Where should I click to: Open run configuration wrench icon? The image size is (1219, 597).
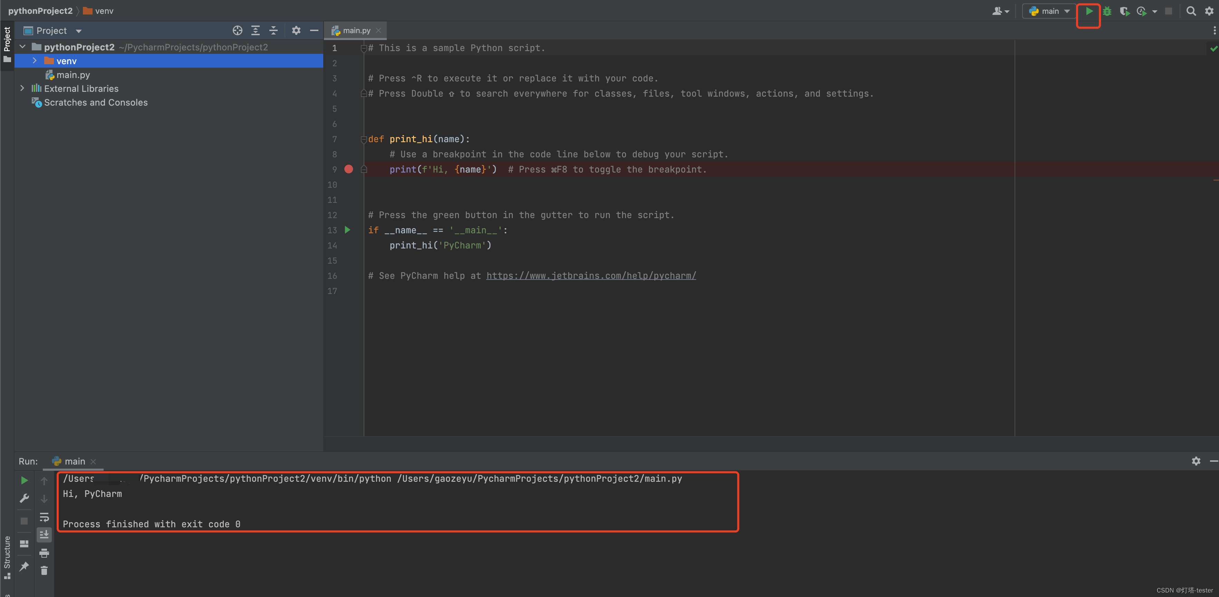click(x=24, y=499)
